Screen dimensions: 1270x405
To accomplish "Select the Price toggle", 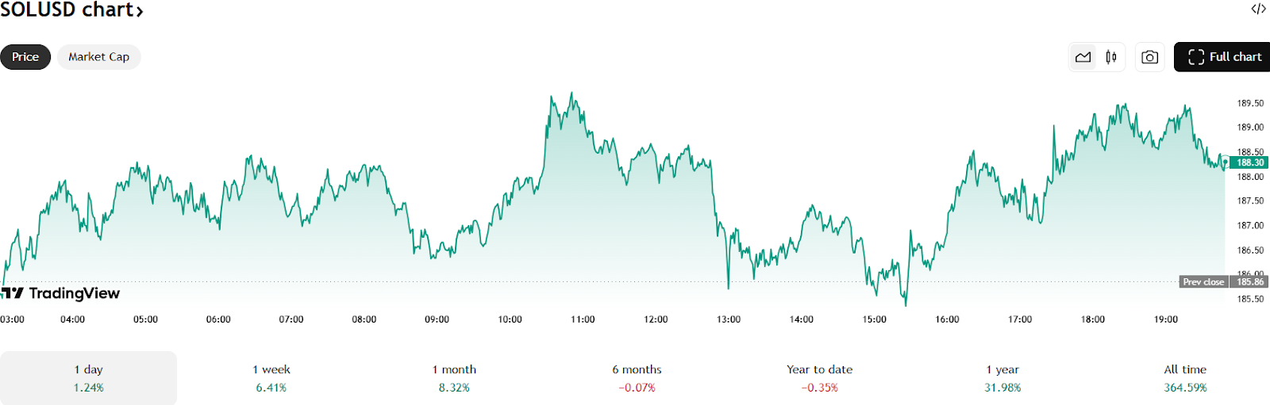I will pyautogui.click(x=25, y=57).
